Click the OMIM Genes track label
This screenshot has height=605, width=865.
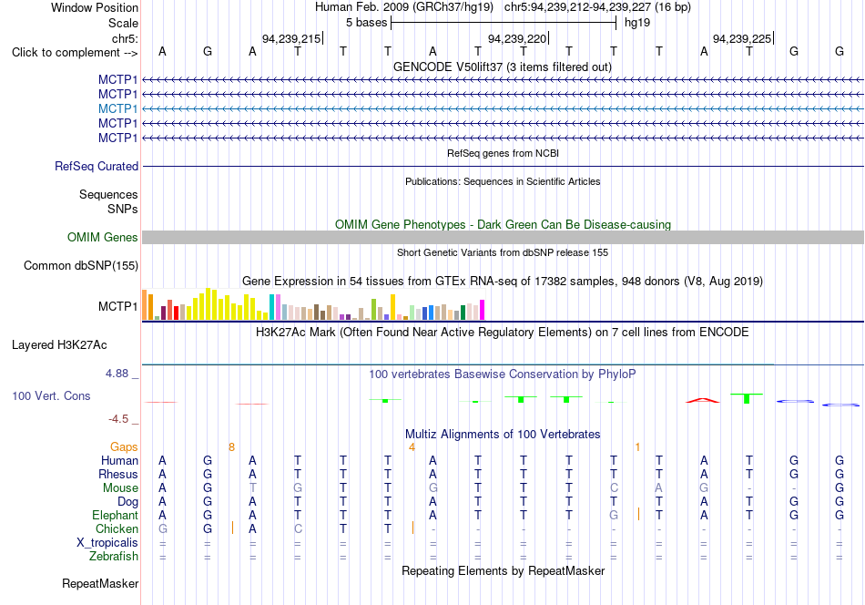pyautogui.click(x=103, y=238)
